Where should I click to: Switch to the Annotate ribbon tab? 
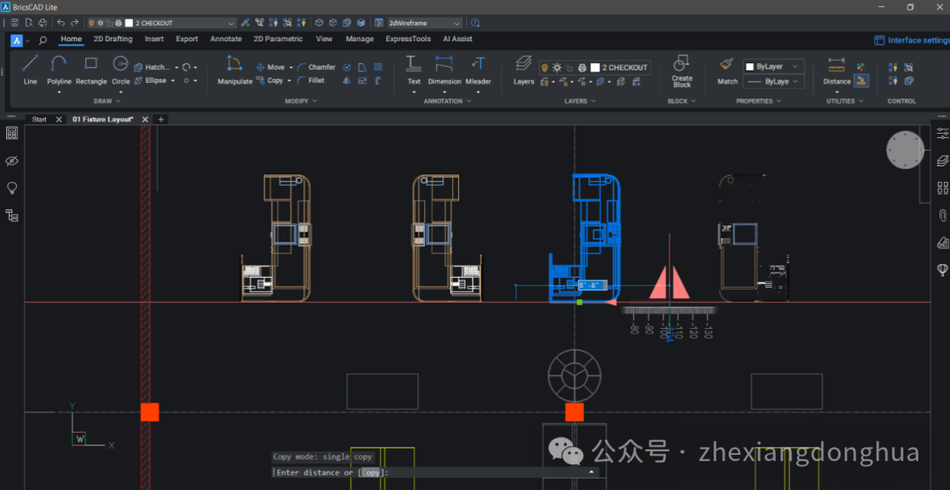point(226,39)
